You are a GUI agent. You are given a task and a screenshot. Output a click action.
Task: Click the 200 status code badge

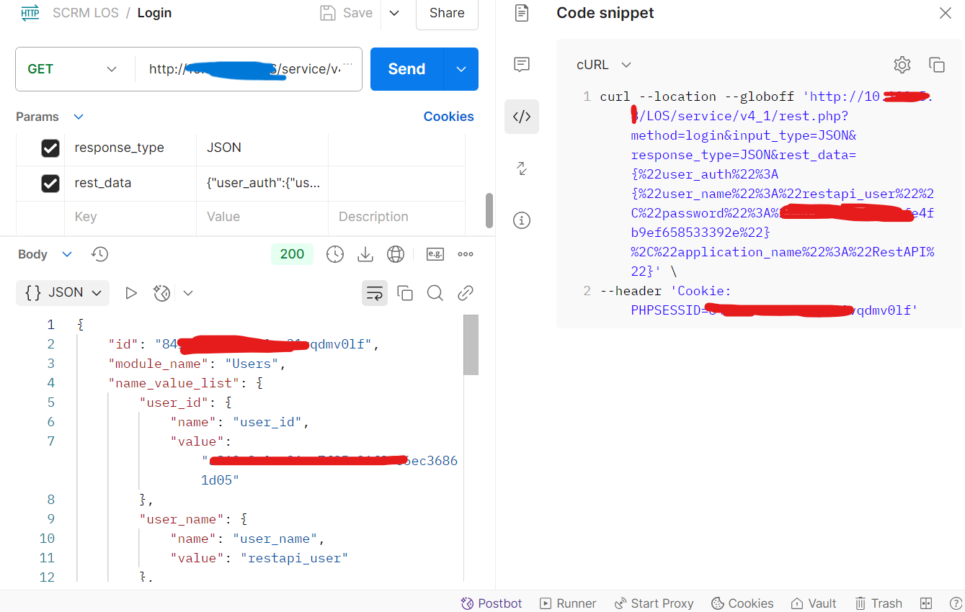click(x=292, y=253)
